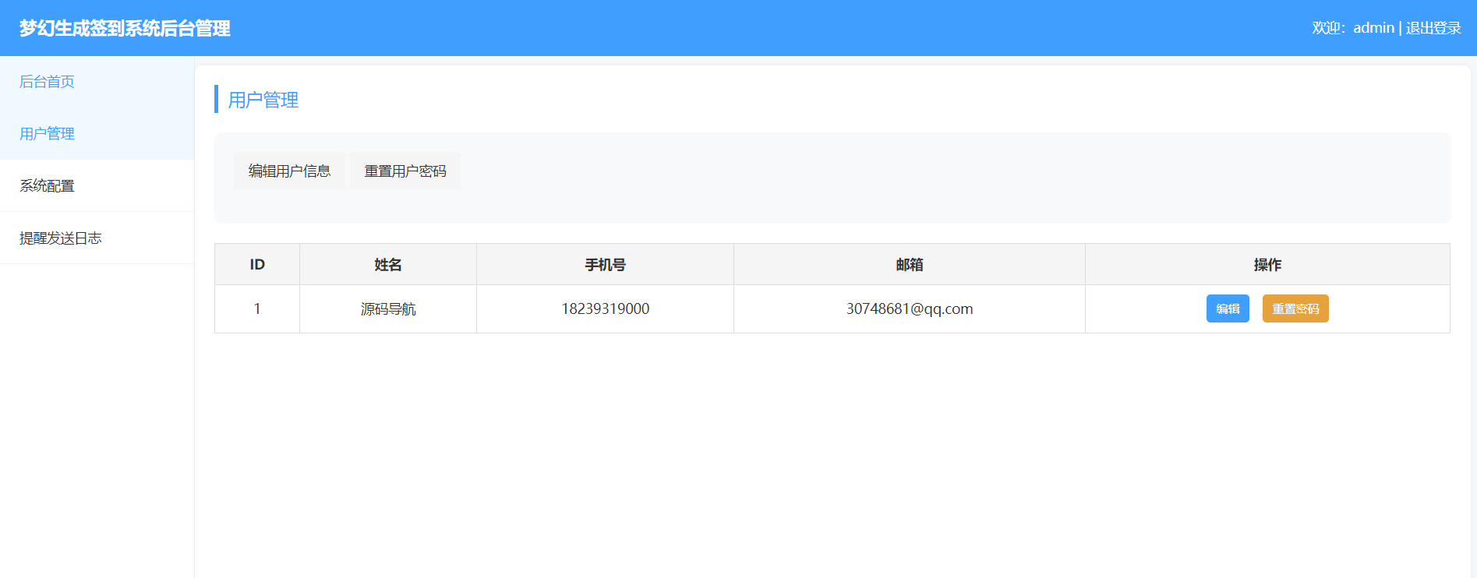Viewport: 1477px width, 578px height.
Task: Click the 用户管理 page heading
Action: pyautogui.click(x=263, y=100)
